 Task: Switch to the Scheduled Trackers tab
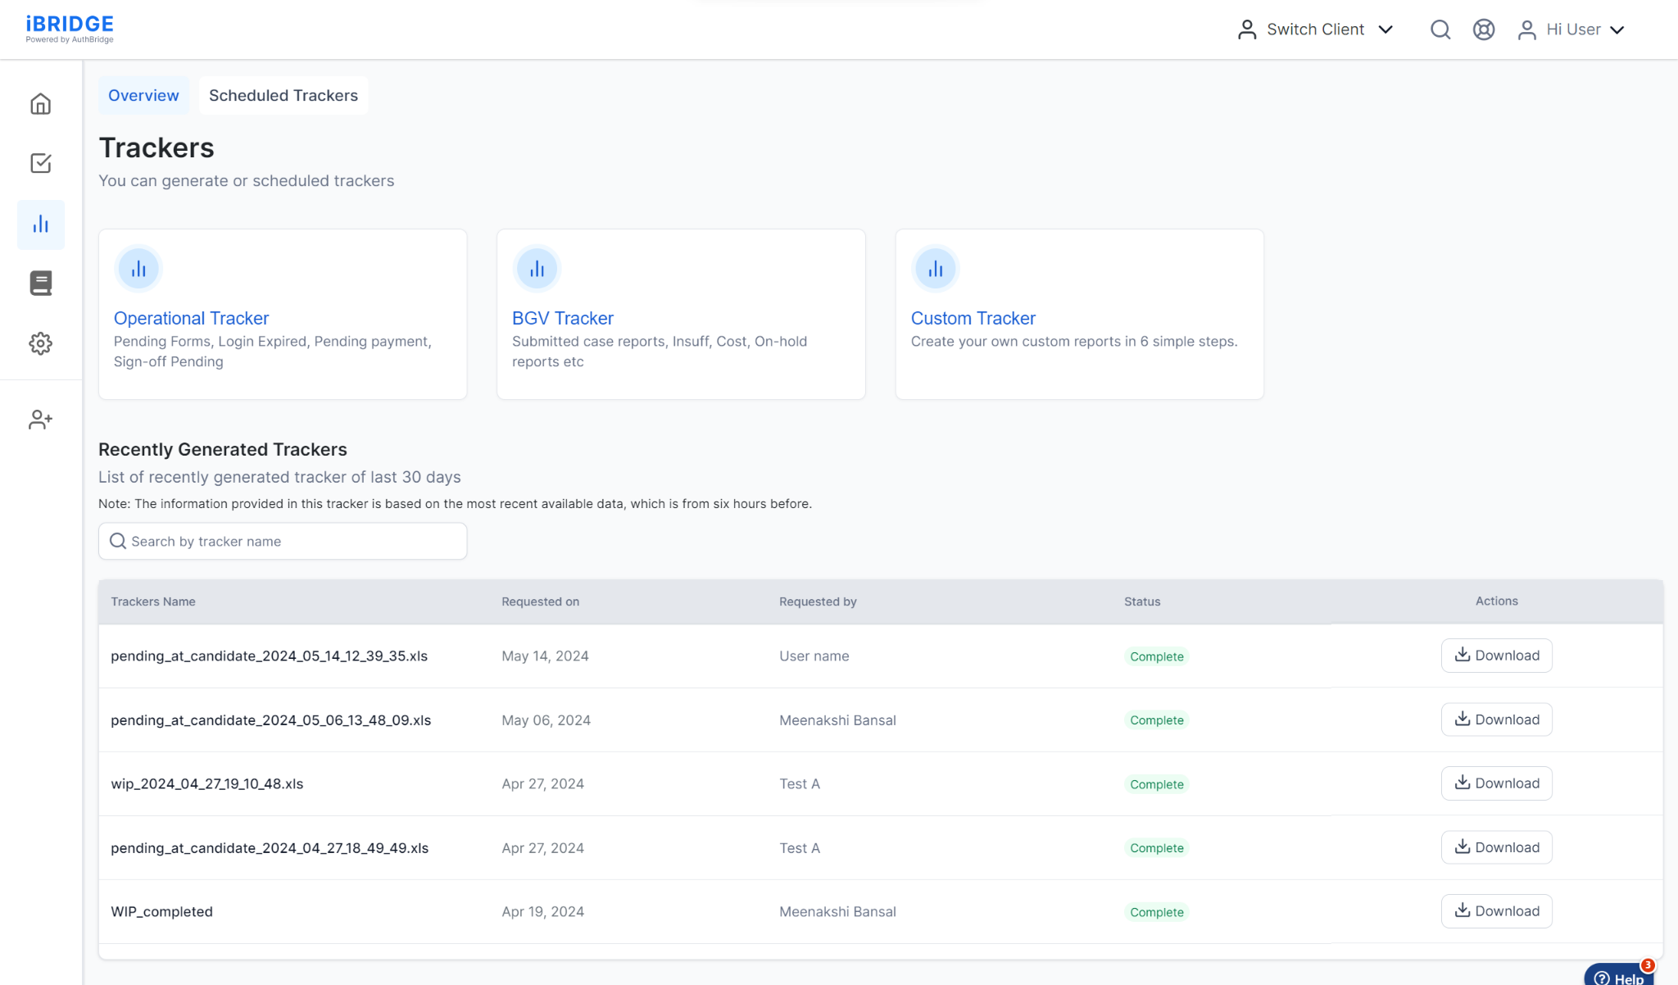(x=283, y=95)
